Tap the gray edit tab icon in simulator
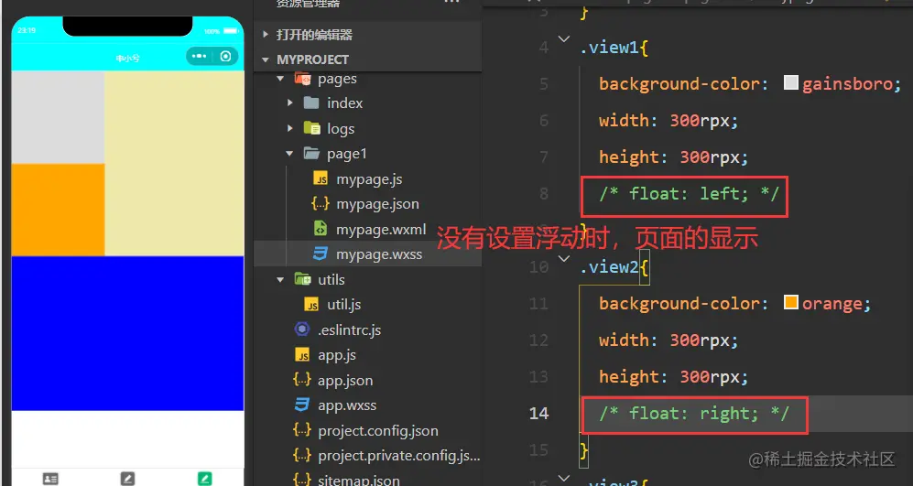Image resolution: width=913 pixels, height=486 pixels. click(127, 479)
